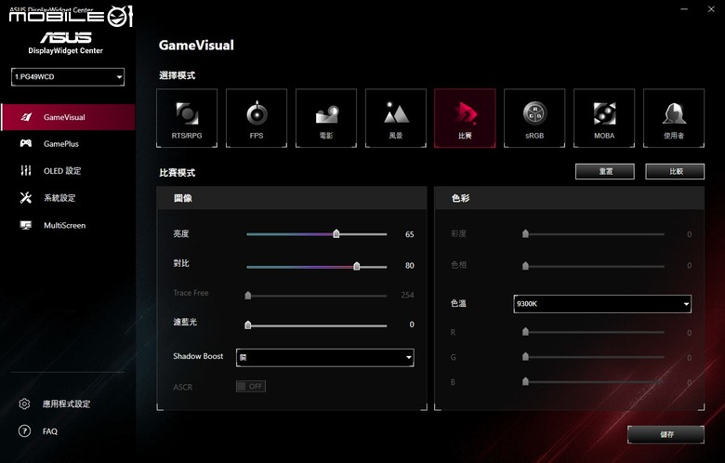Click the MultiScreen monitor icon
Image resolution: width=725 pixels, height=463 pixels.
26,225
